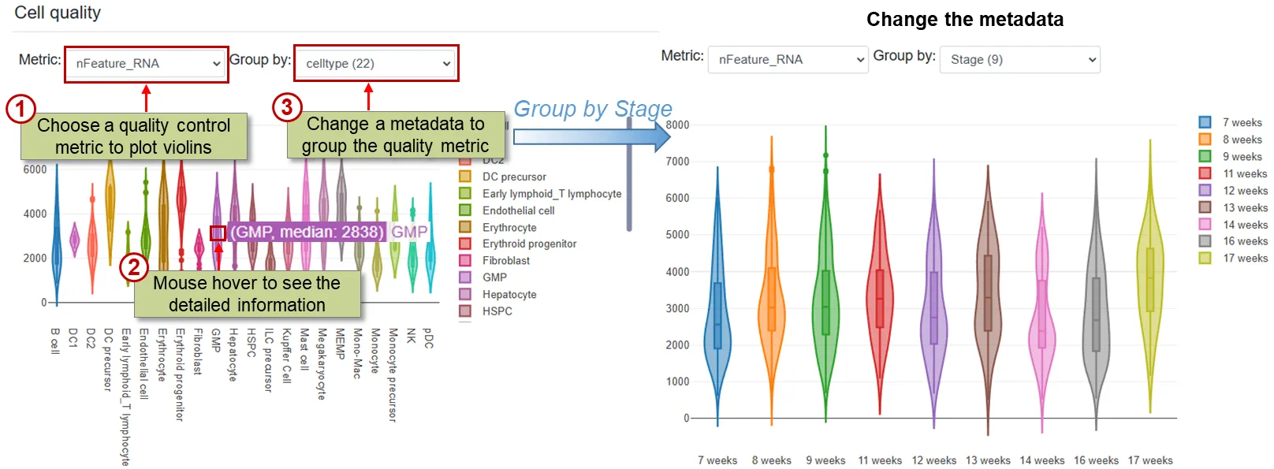Open the Stage (9) group-by dropdown

tap(1020, 60)
